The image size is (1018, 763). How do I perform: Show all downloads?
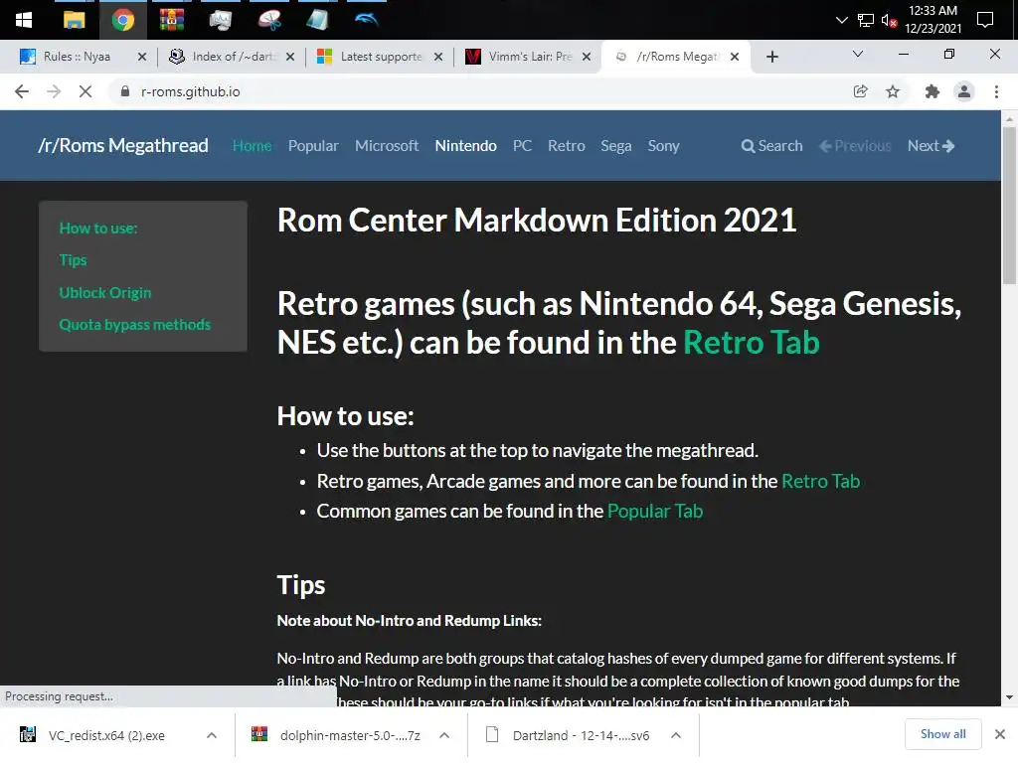coord(942,734)
